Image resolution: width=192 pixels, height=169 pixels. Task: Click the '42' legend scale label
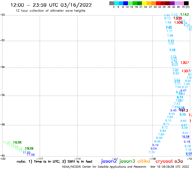174,7
